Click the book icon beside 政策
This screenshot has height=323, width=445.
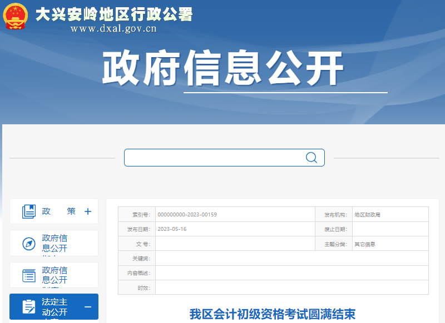[28, 211]
